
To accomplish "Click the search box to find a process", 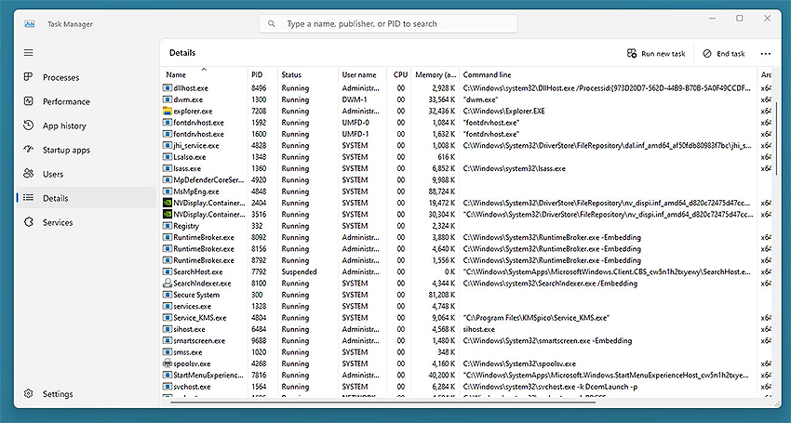I will [x=388, y=23].
